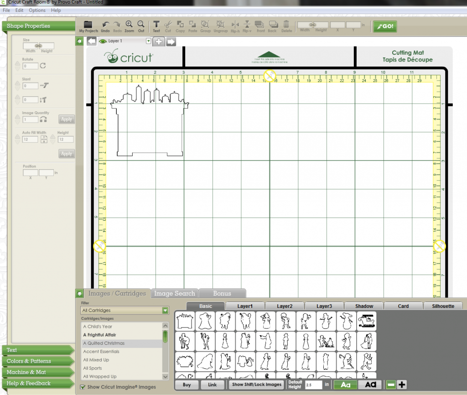Screen dimensions: 467x395
Task: Go to previous mat with left arrow
Action: click(92, 41)
